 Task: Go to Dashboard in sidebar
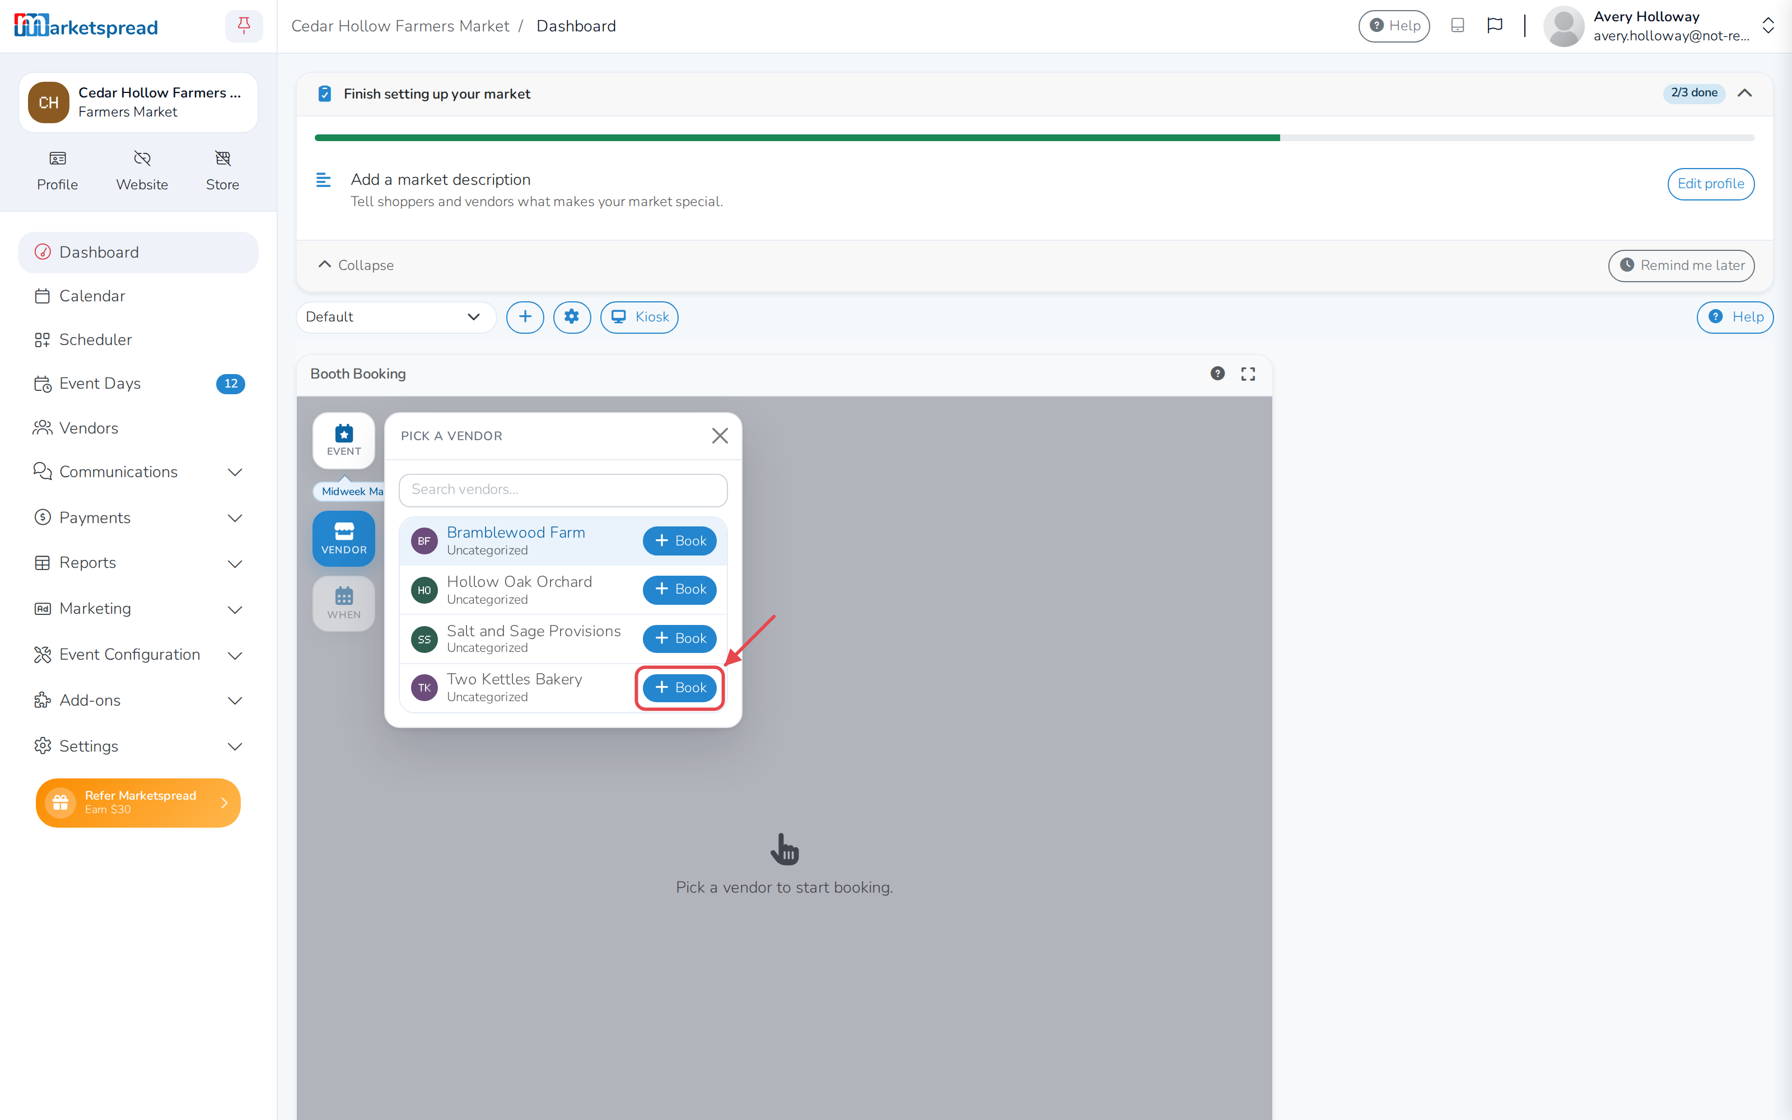[138, 253]
